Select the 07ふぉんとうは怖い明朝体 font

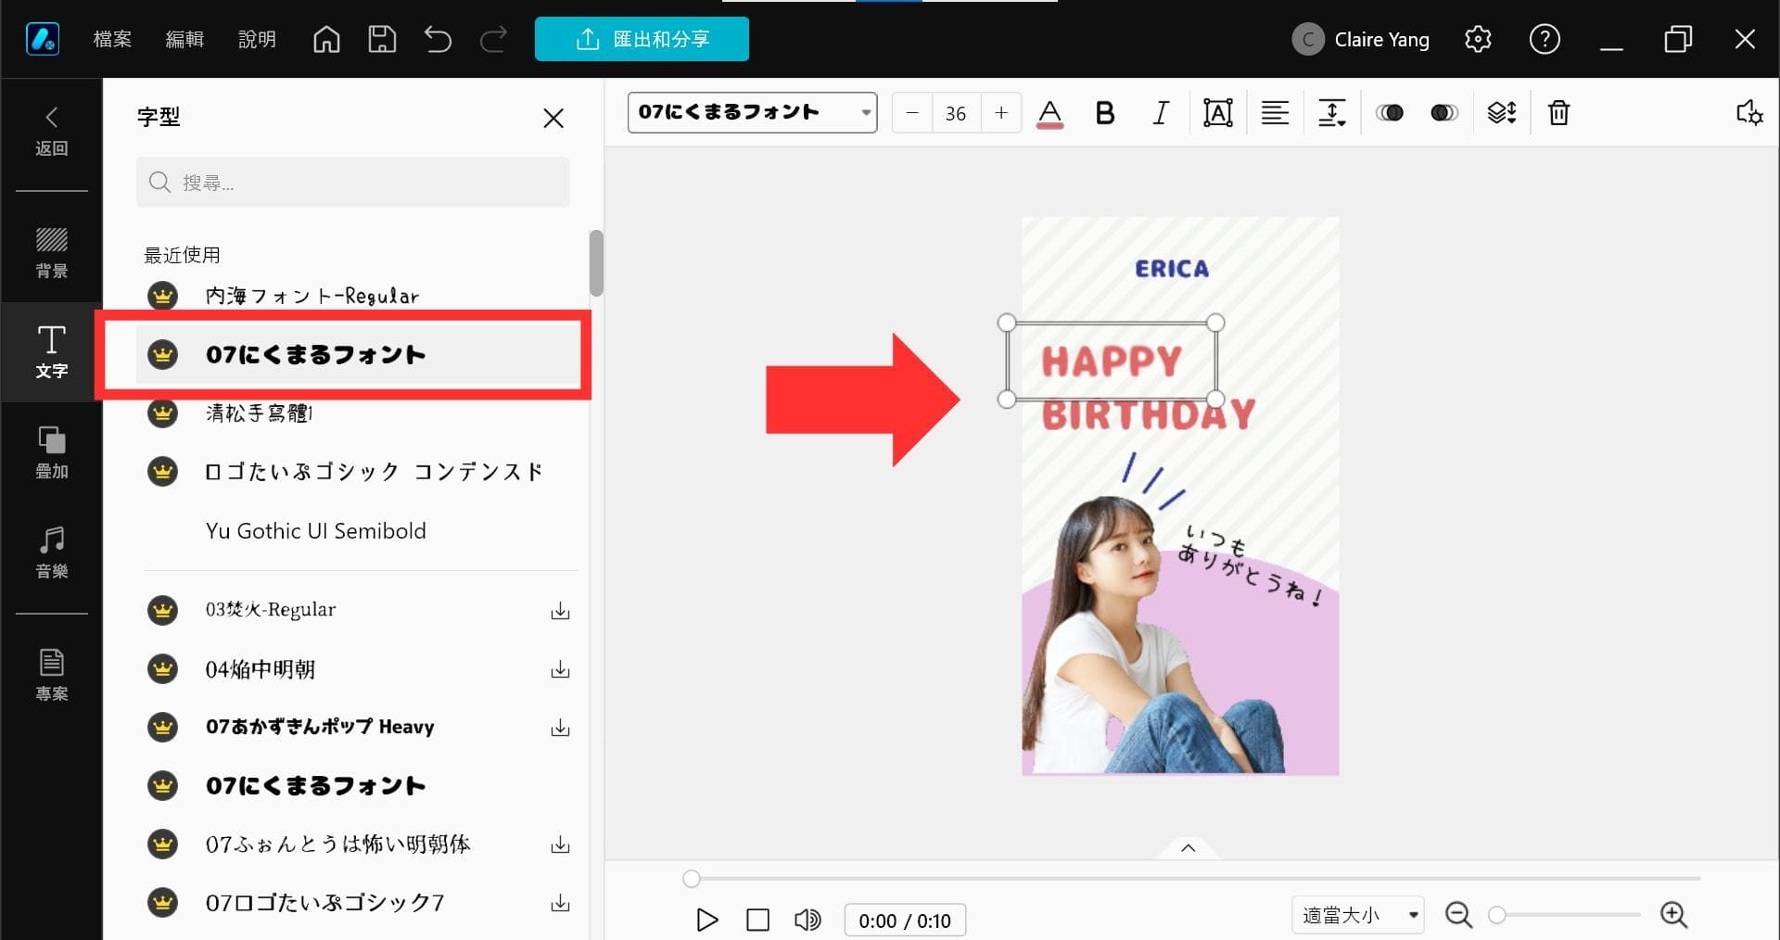tap(337, 844)
